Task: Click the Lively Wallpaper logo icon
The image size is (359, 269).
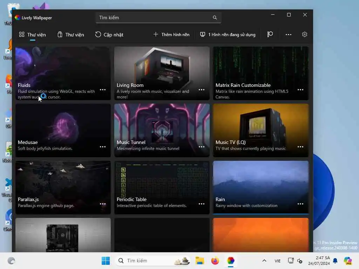Action: (18, 18)
